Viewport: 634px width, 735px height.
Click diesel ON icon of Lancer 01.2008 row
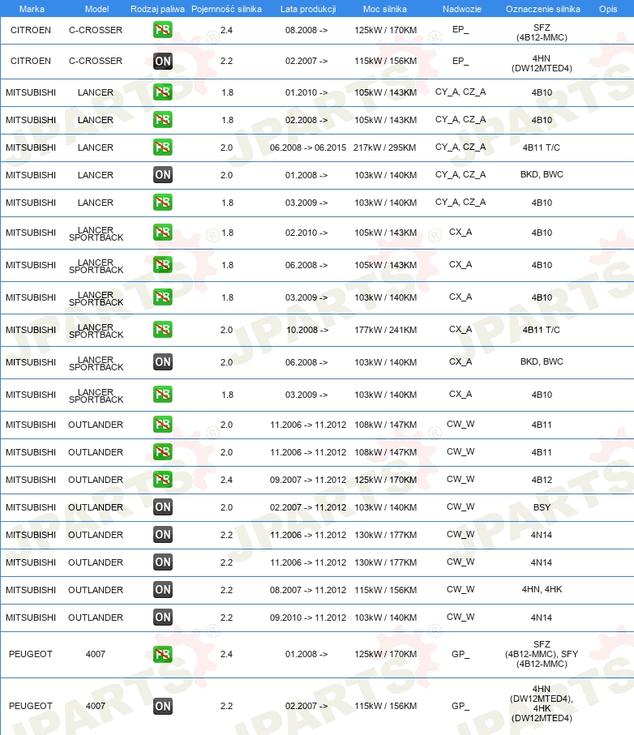163,175
